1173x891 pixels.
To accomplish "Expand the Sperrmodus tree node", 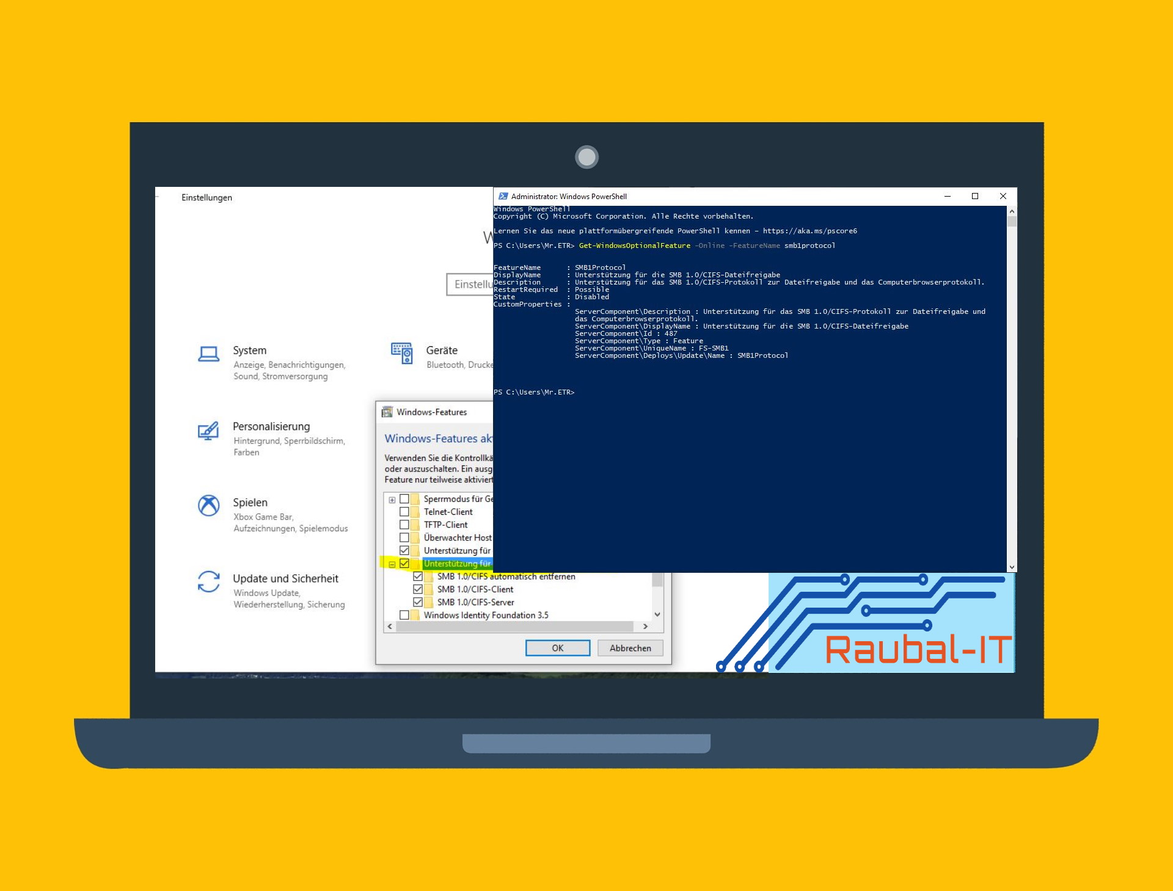I will [x=392, y=500].
